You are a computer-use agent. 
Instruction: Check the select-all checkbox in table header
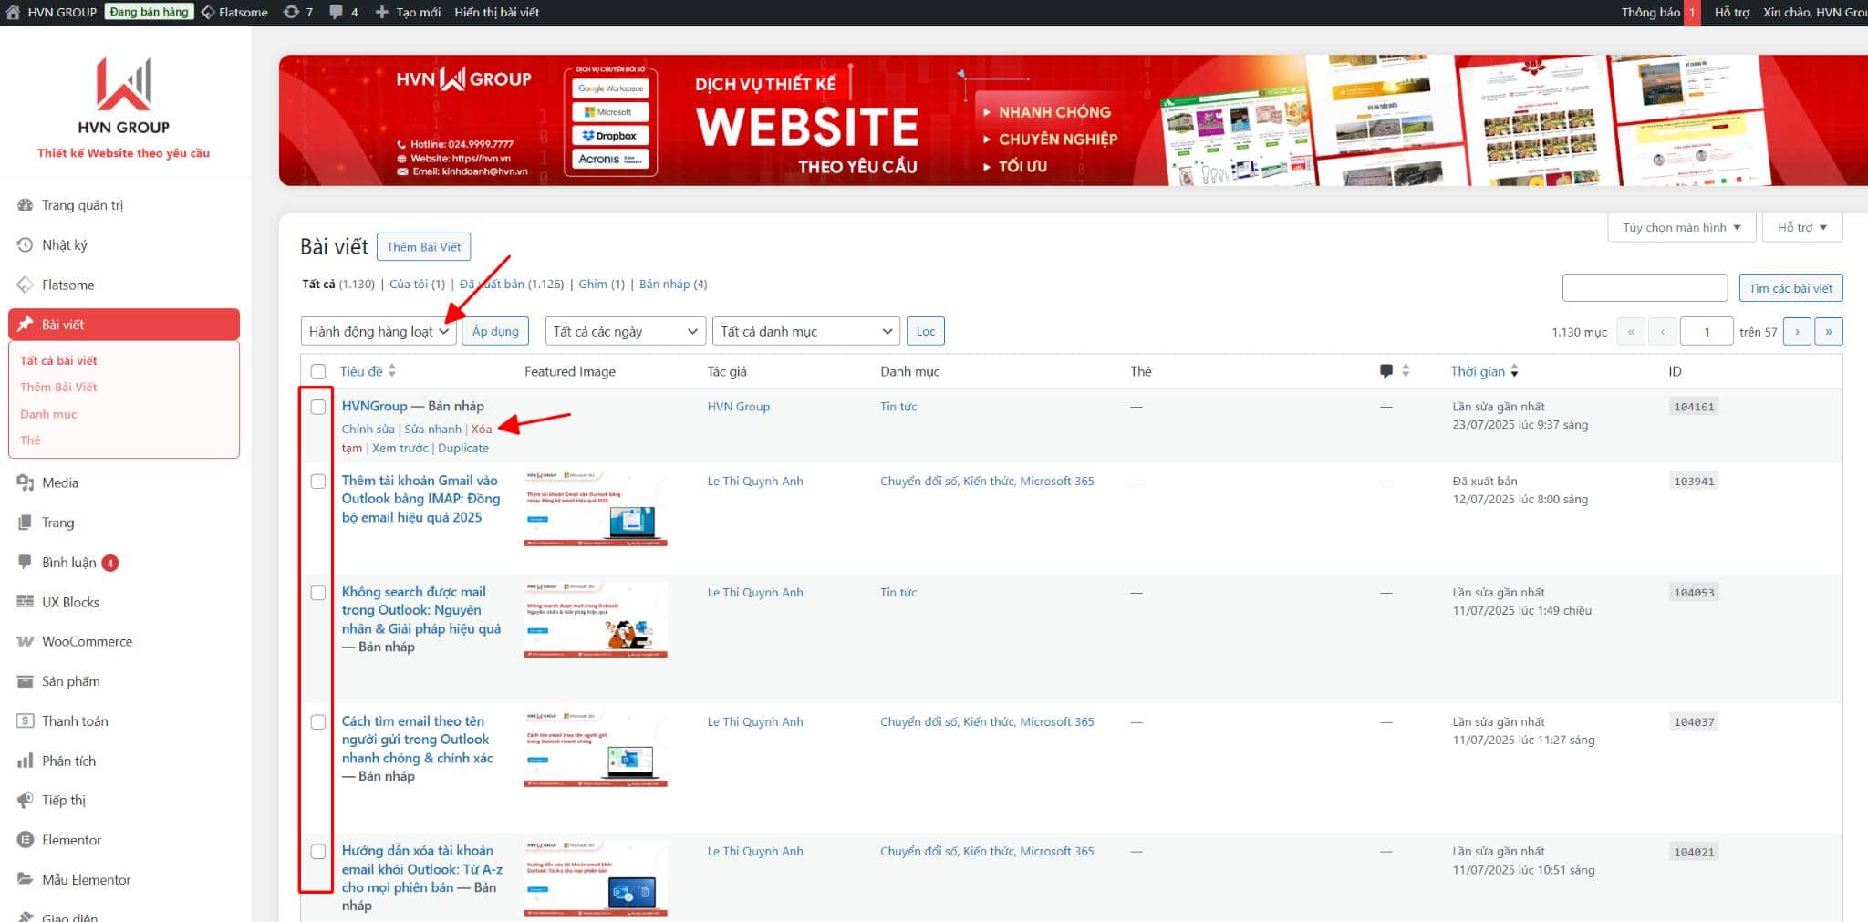(x=318, y=371)
